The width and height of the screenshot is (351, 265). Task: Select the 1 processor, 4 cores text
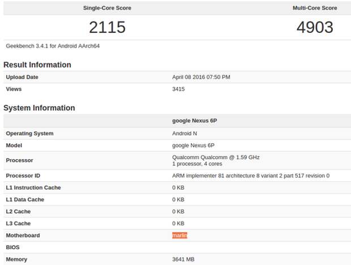(197, 164)
